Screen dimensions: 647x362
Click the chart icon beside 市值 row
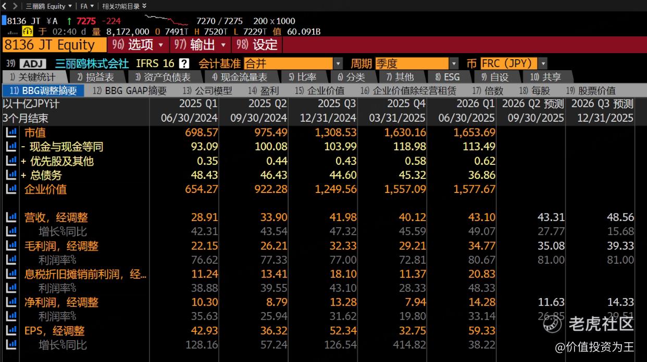(11, 133)
